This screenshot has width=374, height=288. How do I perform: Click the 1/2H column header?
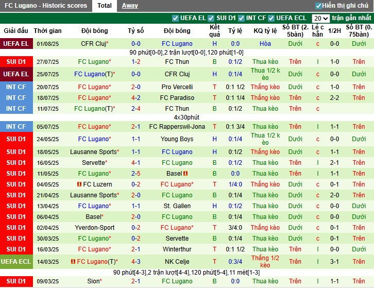pyautogui.click(x=334, y=31)
